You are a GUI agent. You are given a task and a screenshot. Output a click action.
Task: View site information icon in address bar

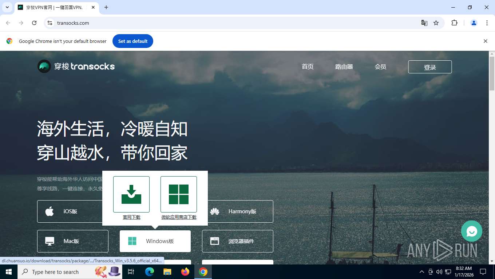(50, 23)
